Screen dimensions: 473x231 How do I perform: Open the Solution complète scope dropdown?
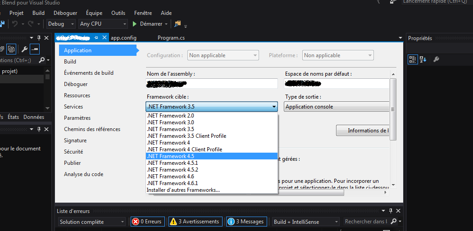tap(91, 222)
